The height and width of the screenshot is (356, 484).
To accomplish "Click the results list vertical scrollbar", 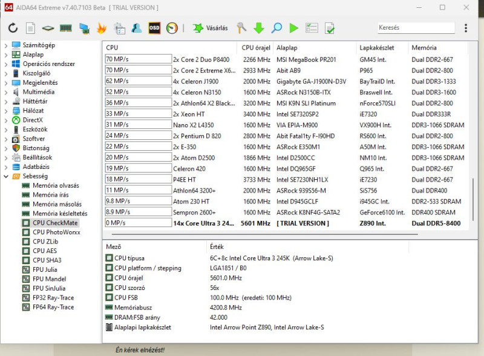I will (x=473, y=199).
